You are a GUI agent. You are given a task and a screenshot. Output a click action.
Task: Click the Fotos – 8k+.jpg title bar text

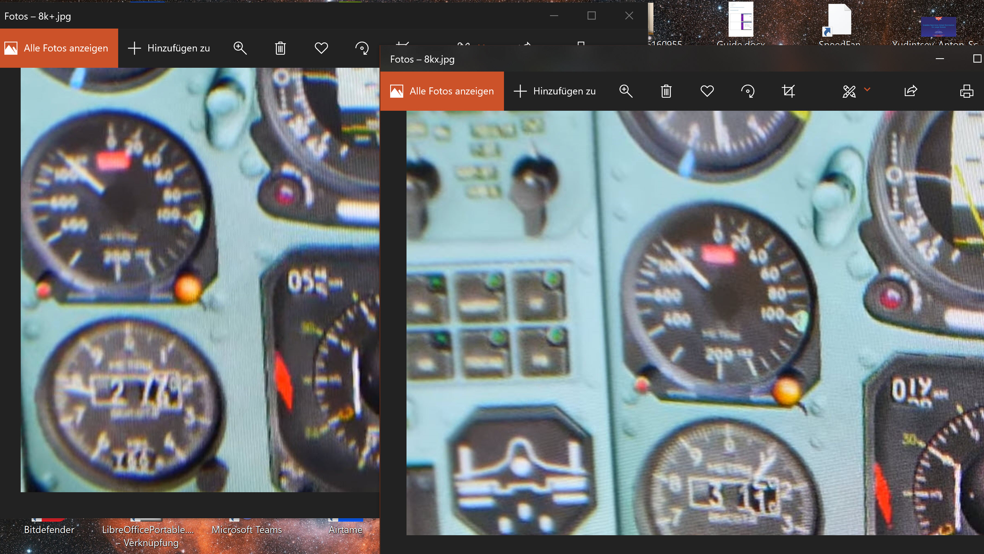tap(37, 16)
